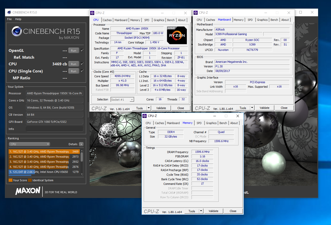Switch to Caches tab in CPU window
This screenshot has width=331, height=225.
[107, 20]
